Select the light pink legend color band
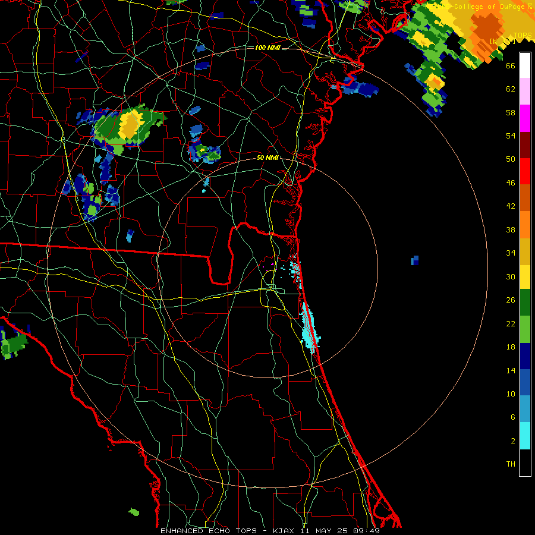Image resolution: width=535 pixels, height=535 pixels. point(525,92)
